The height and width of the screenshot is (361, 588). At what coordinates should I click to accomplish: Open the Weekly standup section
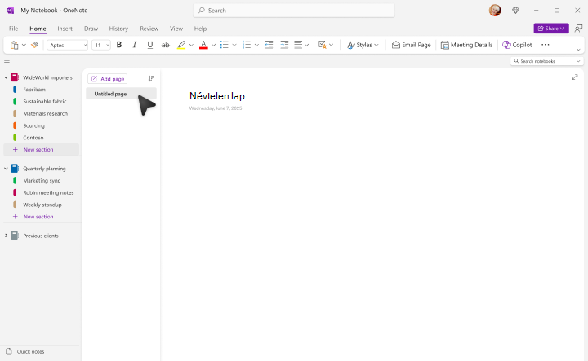point(42,205)
